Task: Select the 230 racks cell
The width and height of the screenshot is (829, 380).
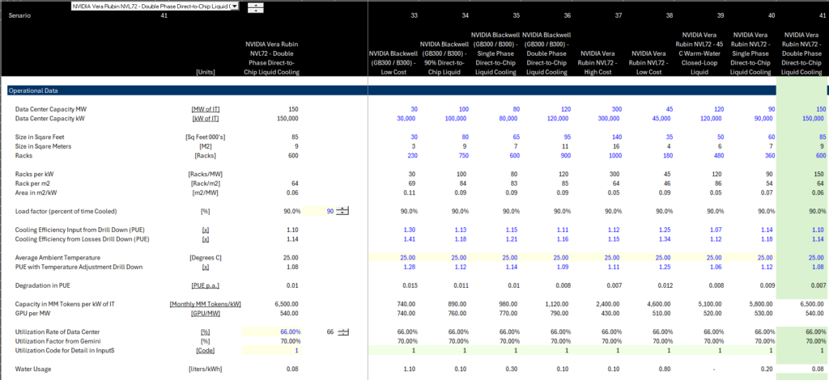Action: pos(411,156)
